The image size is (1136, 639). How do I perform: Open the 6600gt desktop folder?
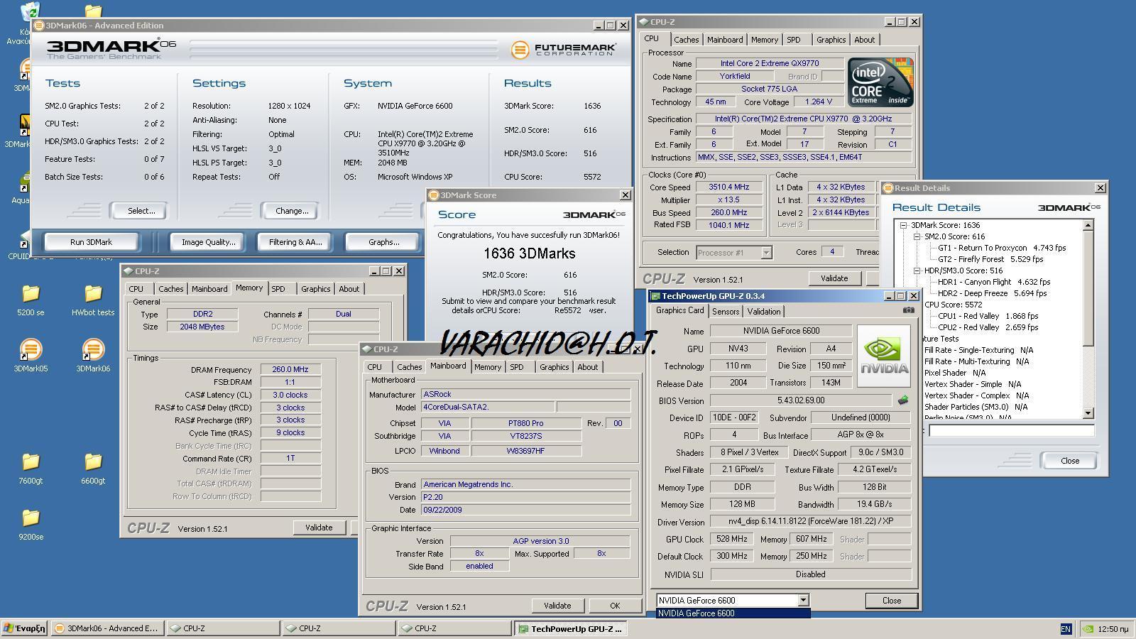tap(93, 468)
